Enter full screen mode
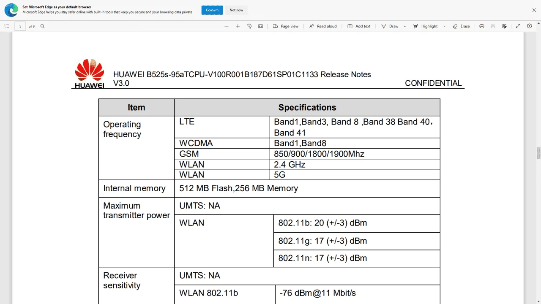 (x=518, y=26)
